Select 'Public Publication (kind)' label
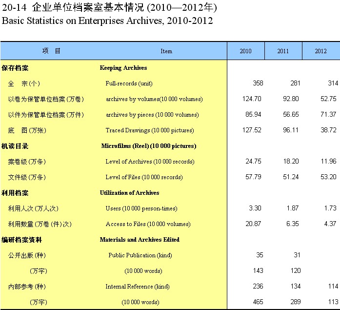This screenshot has height=310, width=340. [140, 255]
